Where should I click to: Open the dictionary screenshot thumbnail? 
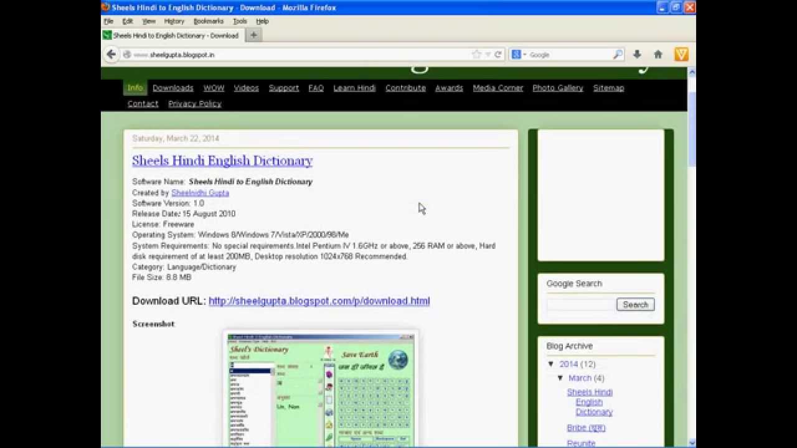coord(321,389)
